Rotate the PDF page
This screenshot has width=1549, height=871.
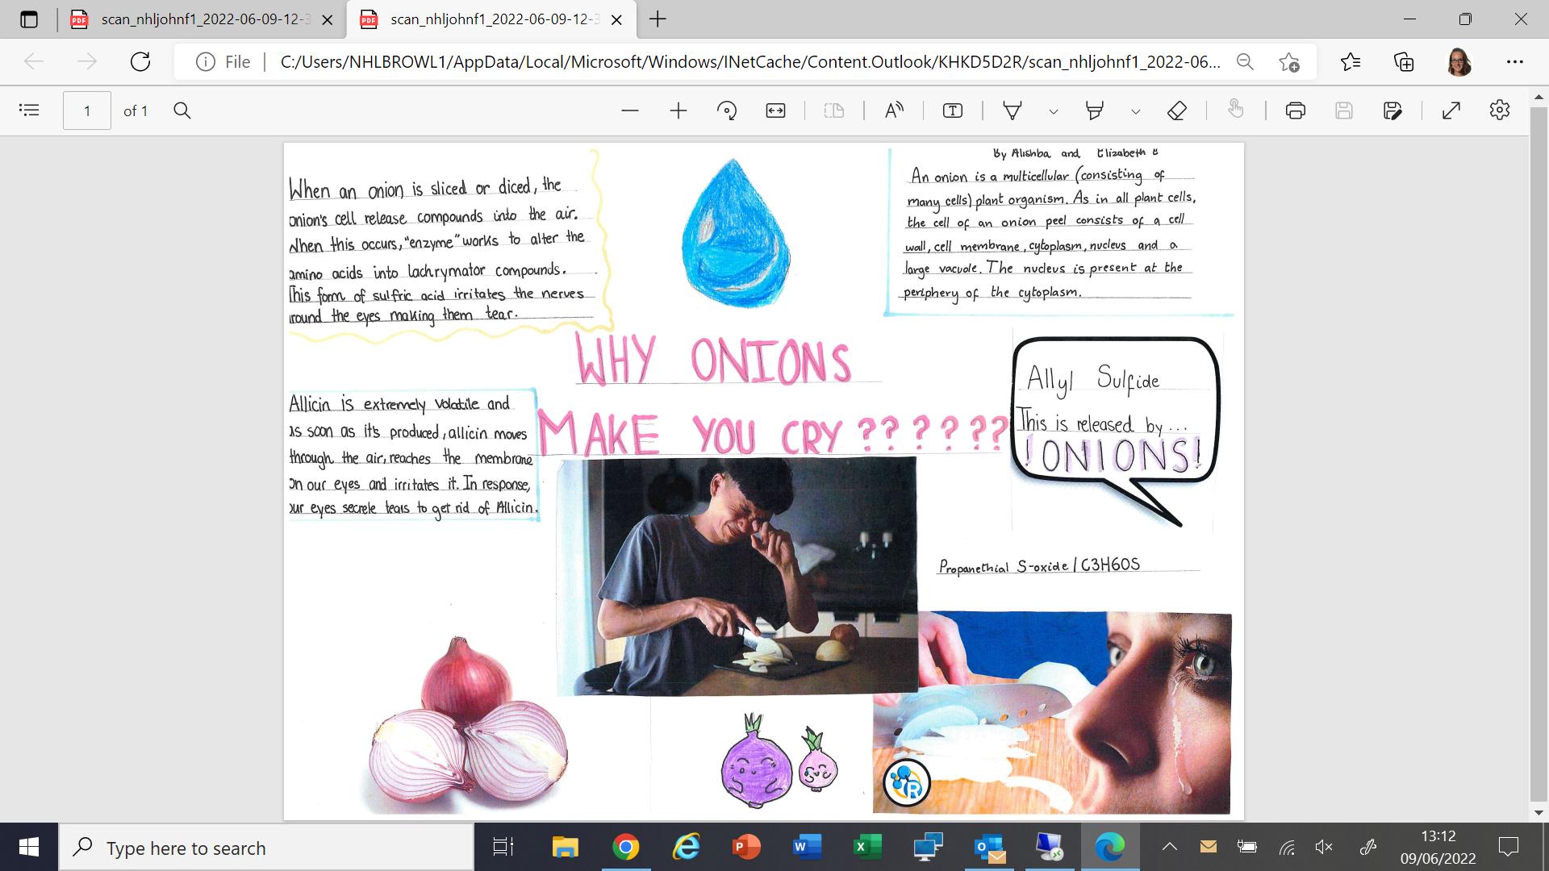coord(727,110)
